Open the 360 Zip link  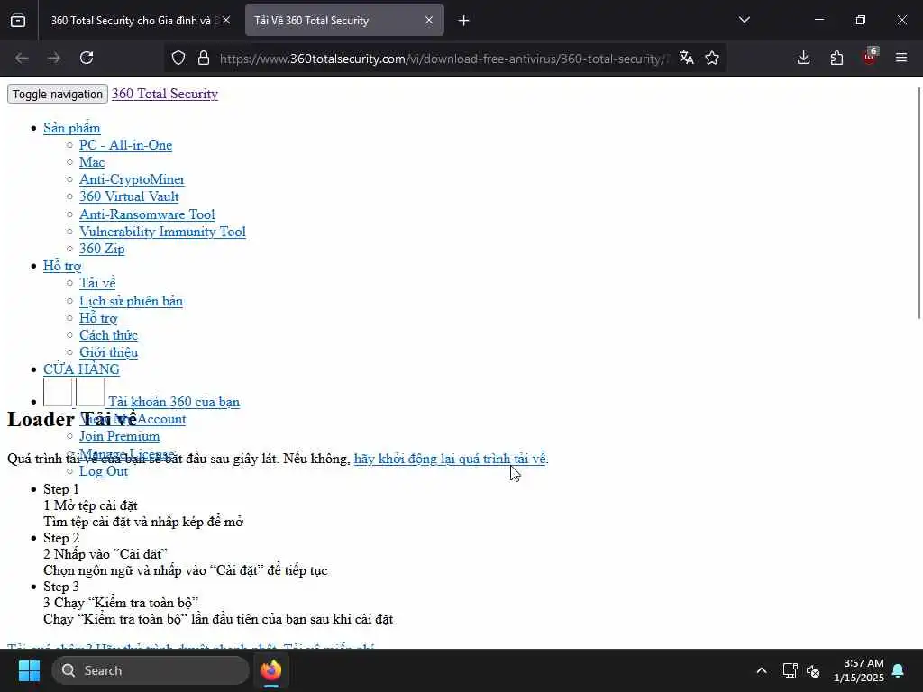point(102,249)
